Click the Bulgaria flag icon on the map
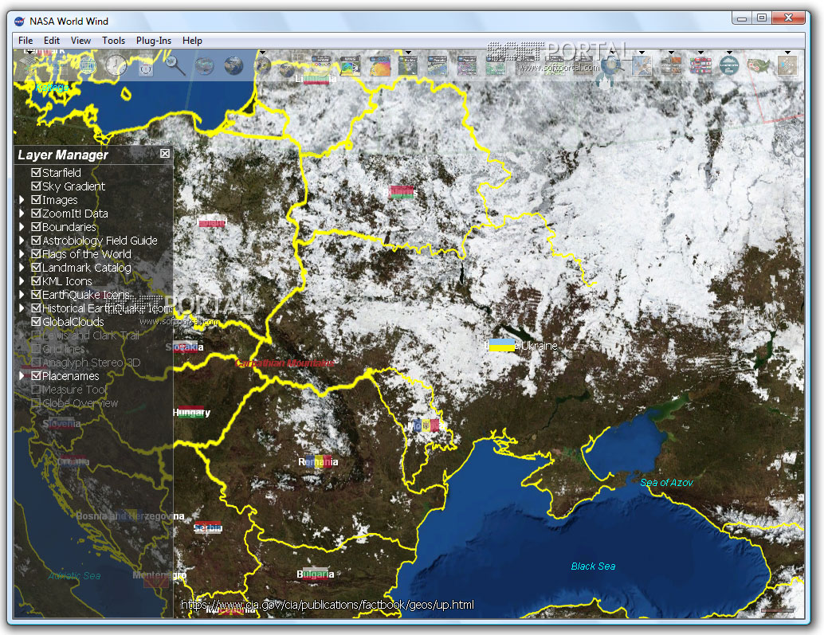824x635 pixels. click(316, 574)
